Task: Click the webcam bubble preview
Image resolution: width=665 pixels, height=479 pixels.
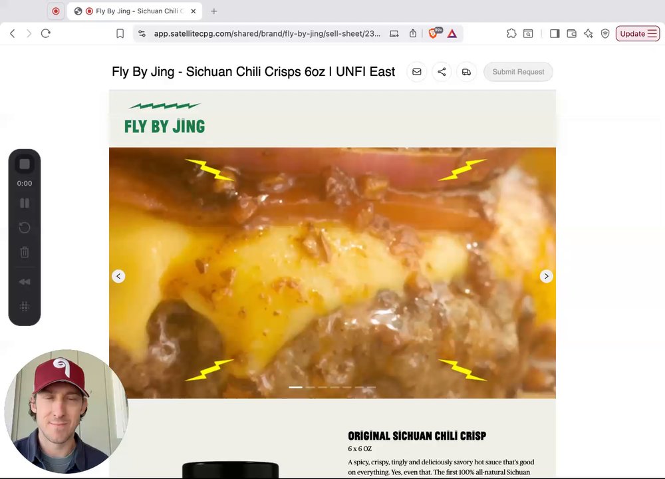Action: [66, 412]
